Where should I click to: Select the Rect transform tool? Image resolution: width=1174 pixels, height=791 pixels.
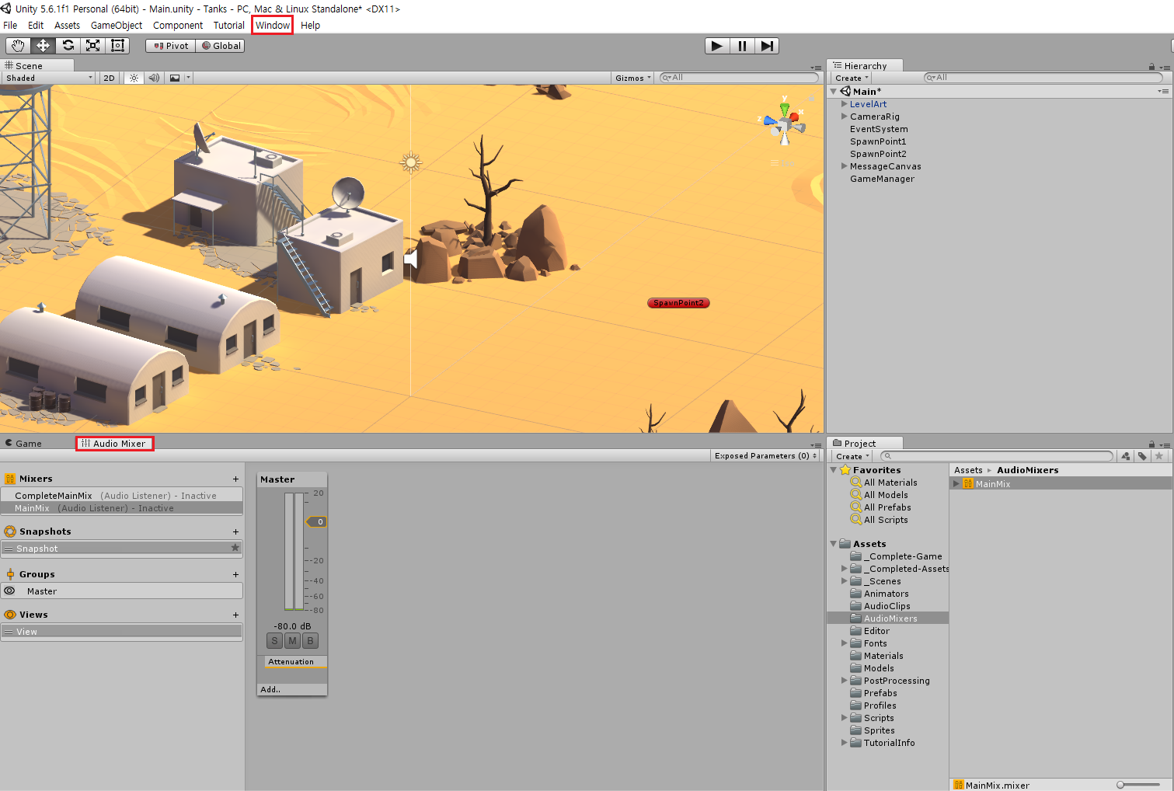click(x=117, y=45)
